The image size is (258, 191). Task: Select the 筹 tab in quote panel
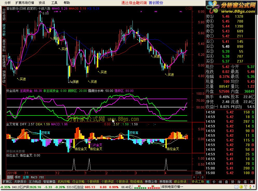252,182
